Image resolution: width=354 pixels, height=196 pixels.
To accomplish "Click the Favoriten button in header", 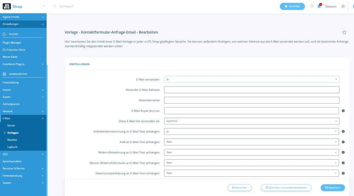I will tap(292, 7).
